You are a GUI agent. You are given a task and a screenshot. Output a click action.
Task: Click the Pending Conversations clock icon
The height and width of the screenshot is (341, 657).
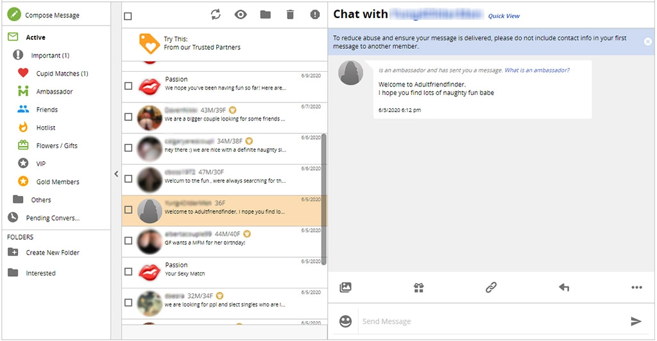click(x=13, y=217)
